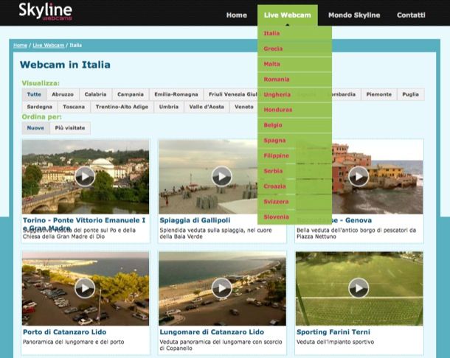Sort webcams by Nuove
The width and height of the screenshot is (450, 358).
[35, 128]
